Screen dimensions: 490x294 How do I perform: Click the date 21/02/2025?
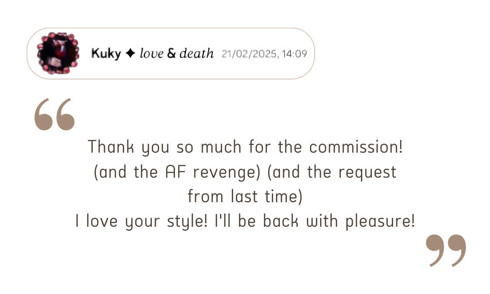click(250, 54)
